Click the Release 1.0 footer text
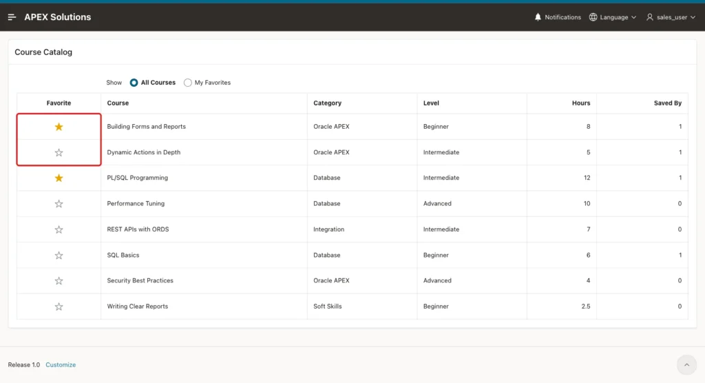 (x=24, y=365)
